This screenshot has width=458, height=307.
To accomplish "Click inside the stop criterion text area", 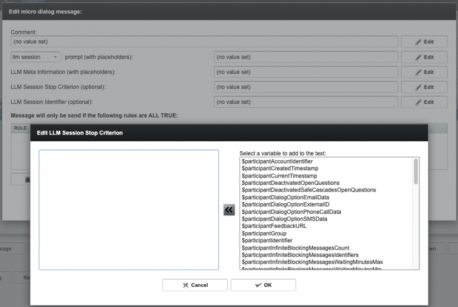I will [129, 210].
